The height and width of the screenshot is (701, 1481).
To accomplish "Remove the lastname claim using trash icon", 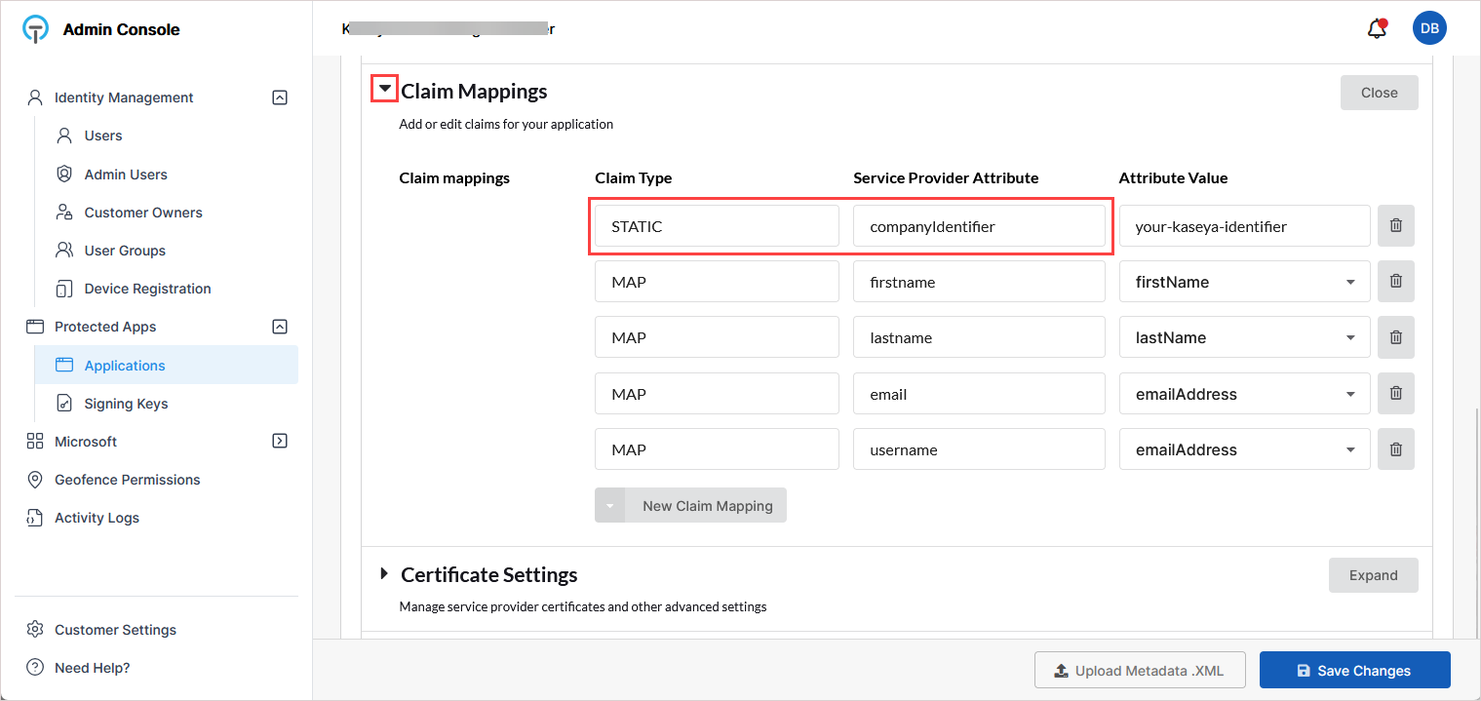I will tap(1395, 337).
